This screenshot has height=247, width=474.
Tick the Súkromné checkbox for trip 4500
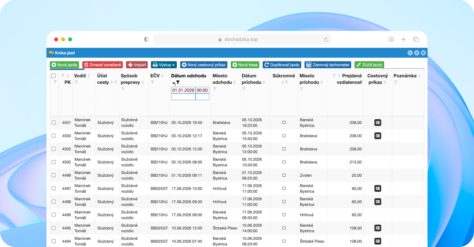pyautogui.click(x=284, y=136)
